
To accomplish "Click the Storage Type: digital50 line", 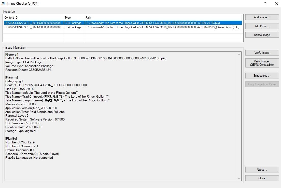I will (21, 131).
